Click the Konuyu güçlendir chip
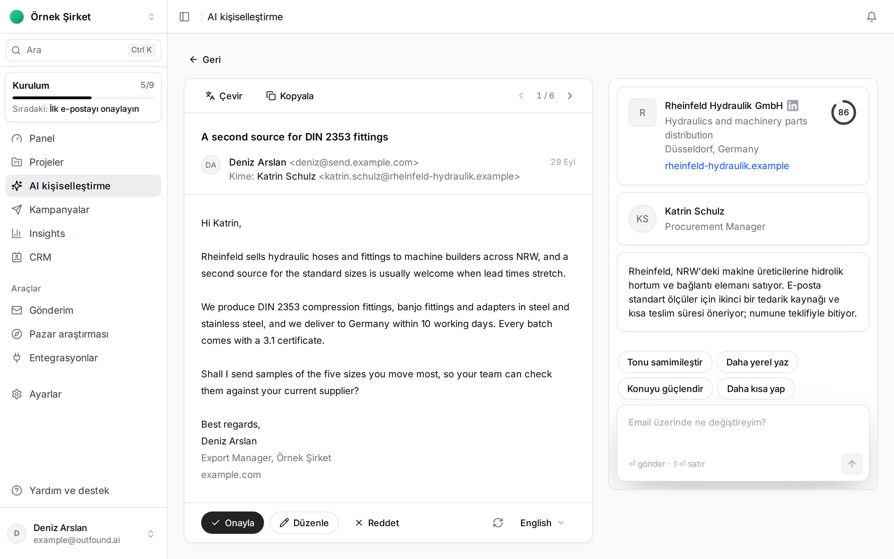894x559 pixels. [665, 389]
